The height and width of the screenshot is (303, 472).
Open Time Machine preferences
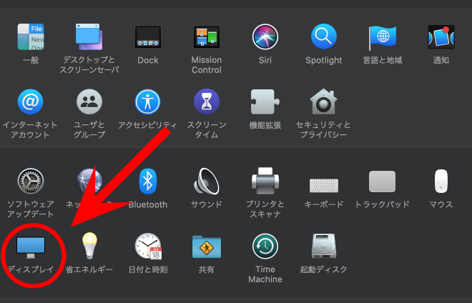coord(265,247)
